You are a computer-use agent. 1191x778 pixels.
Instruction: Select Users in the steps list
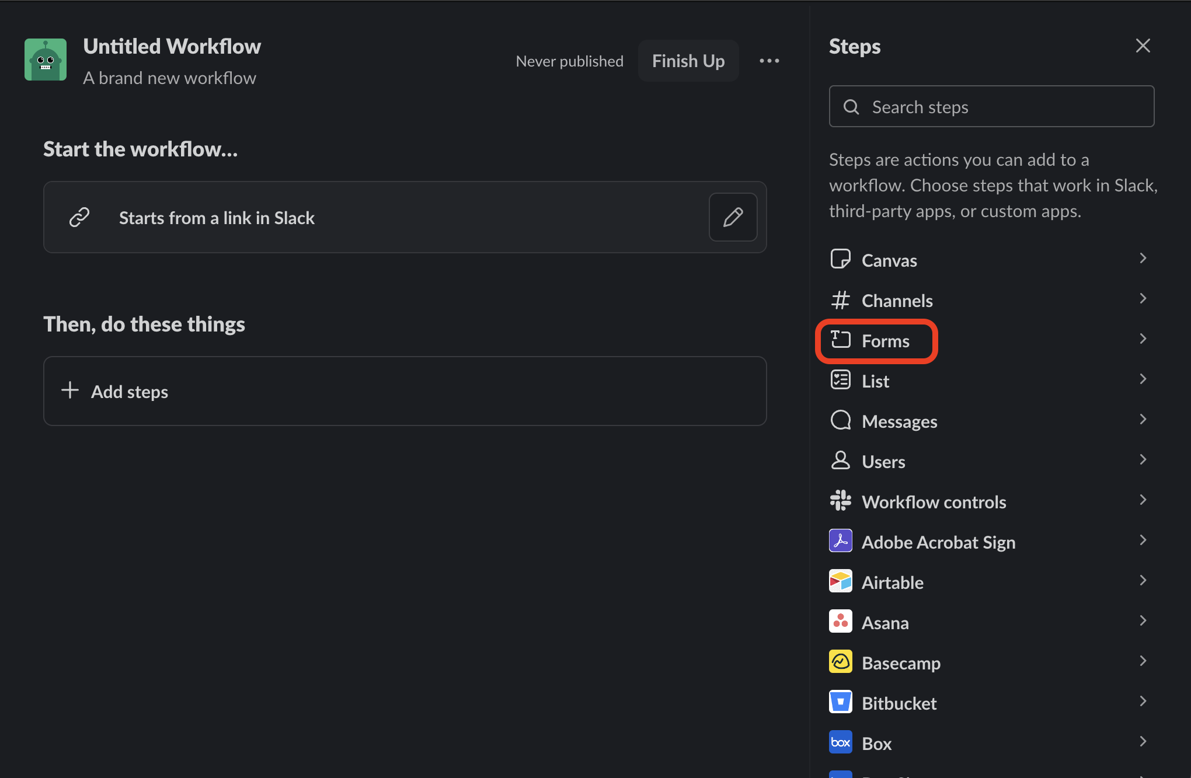pos(883,462)
